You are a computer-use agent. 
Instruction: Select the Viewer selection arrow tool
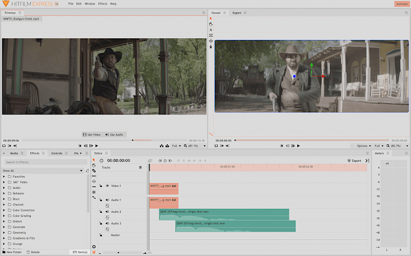coord(211,19)
